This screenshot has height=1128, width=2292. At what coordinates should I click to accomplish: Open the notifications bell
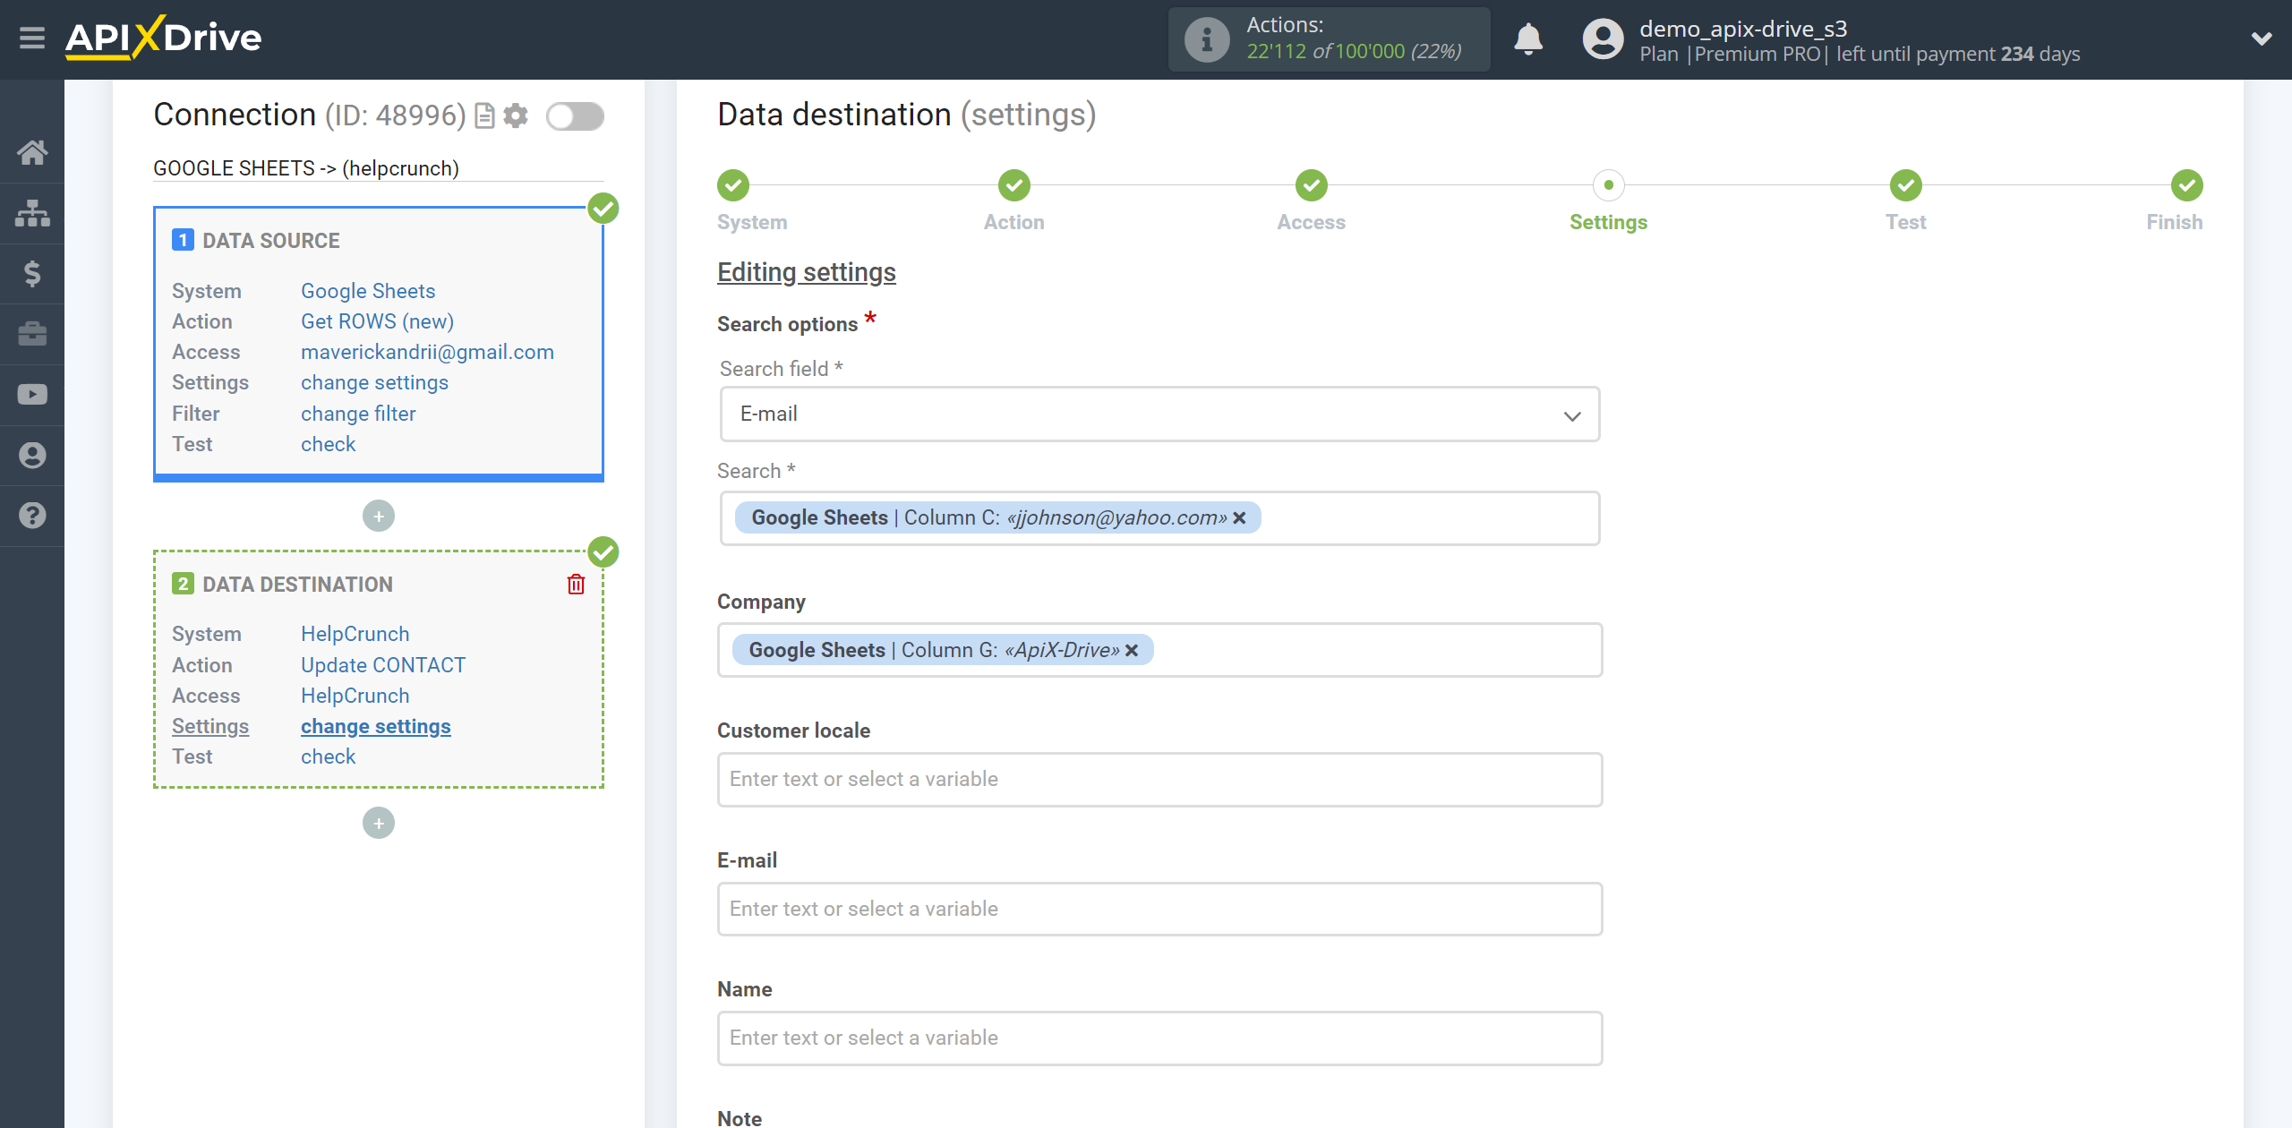pos(1528,39)
